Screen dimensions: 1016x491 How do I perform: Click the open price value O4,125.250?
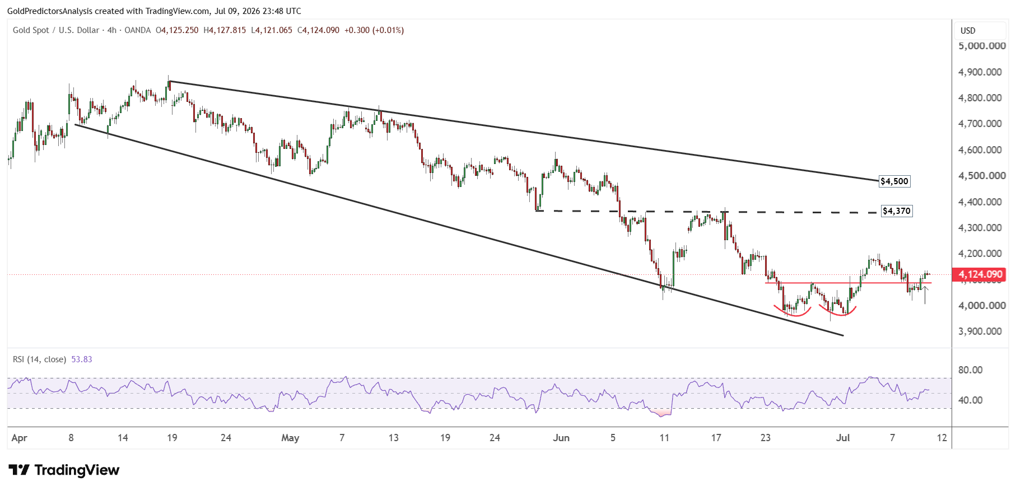pos(177,30)
